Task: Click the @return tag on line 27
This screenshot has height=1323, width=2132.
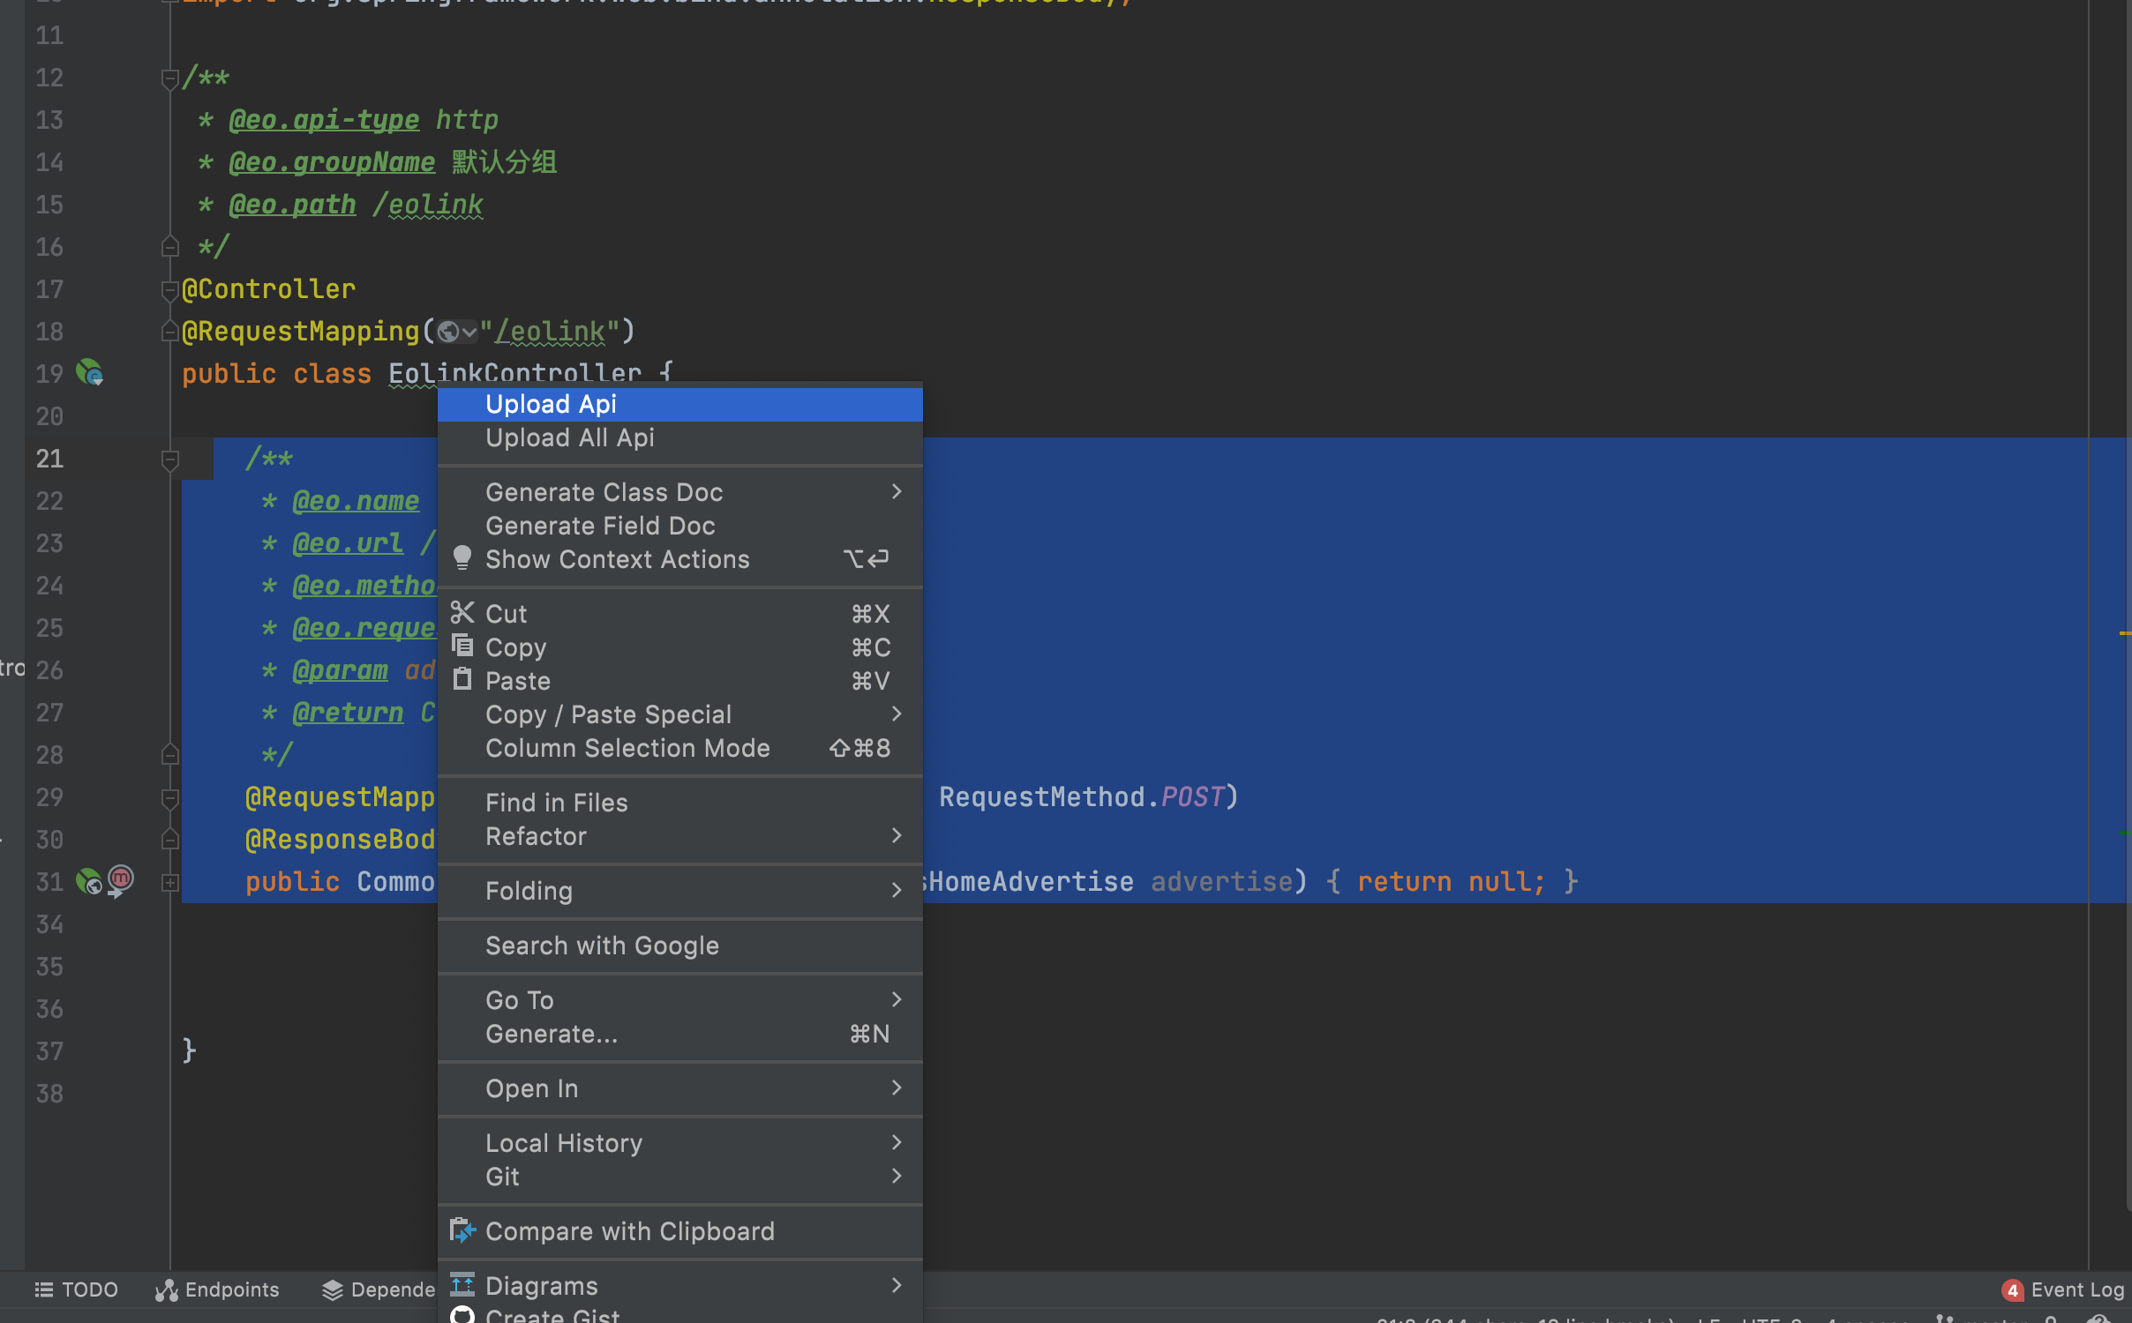Action: click(x=348, y=713)
